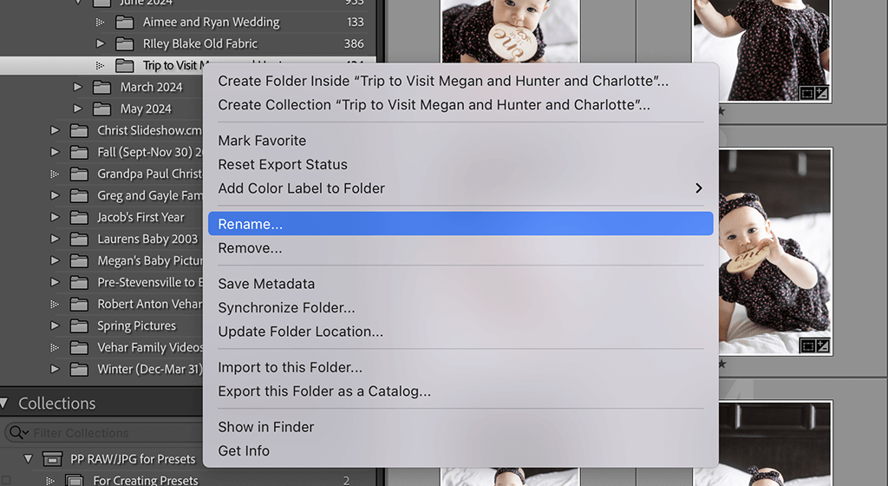Click the PP RAW/JPG for Presets collection set icon
The image size is (888, 486).
tap(53, 459)
